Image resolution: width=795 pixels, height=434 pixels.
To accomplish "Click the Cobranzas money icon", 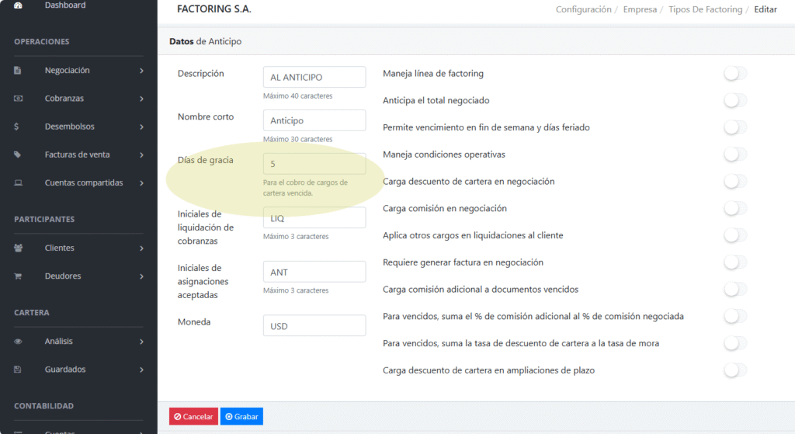I will point(18,99).
